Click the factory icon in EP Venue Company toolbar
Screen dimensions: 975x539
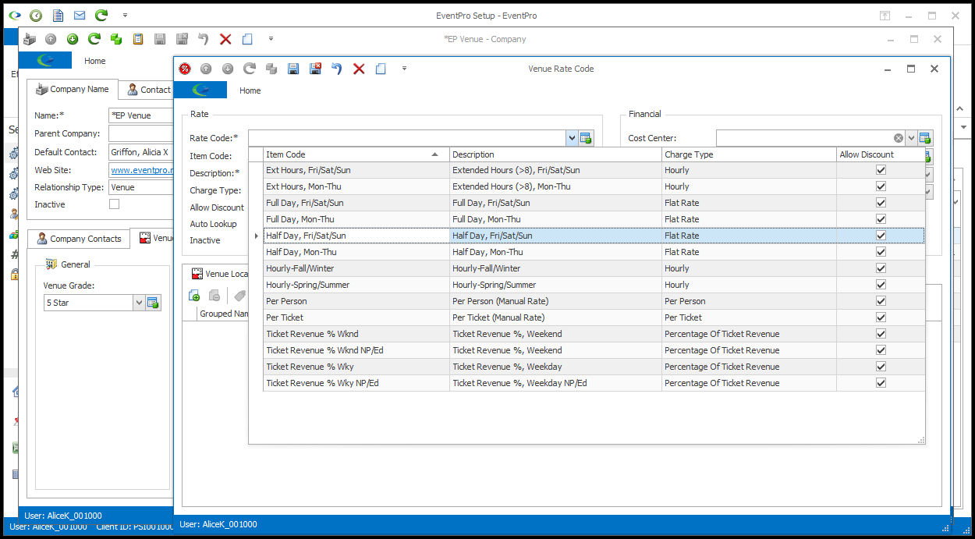[x=29, y=39]
